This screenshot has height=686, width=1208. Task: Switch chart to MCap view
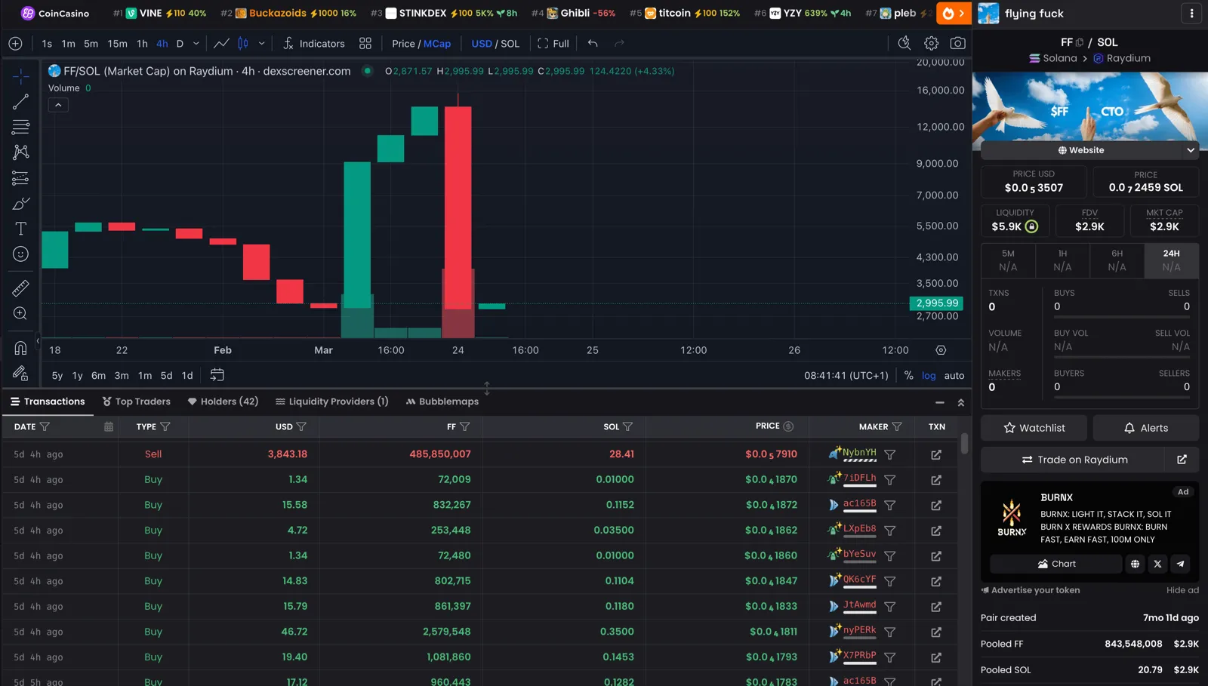pos(437,44)
